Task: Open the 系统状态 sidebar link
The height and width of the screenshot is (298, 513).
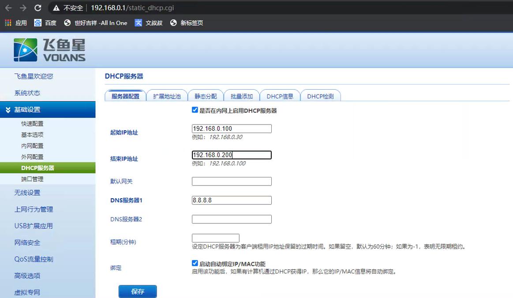Action: (26, 93)
